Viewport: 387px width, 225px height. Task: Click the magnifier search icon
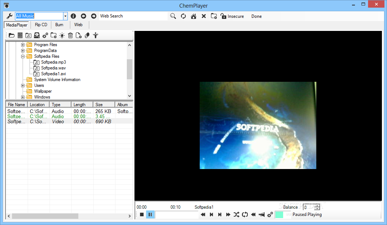(173, 16)
